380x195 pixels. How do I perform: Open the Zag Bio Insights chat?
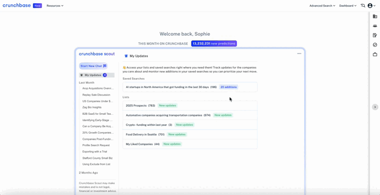point(92,107)
